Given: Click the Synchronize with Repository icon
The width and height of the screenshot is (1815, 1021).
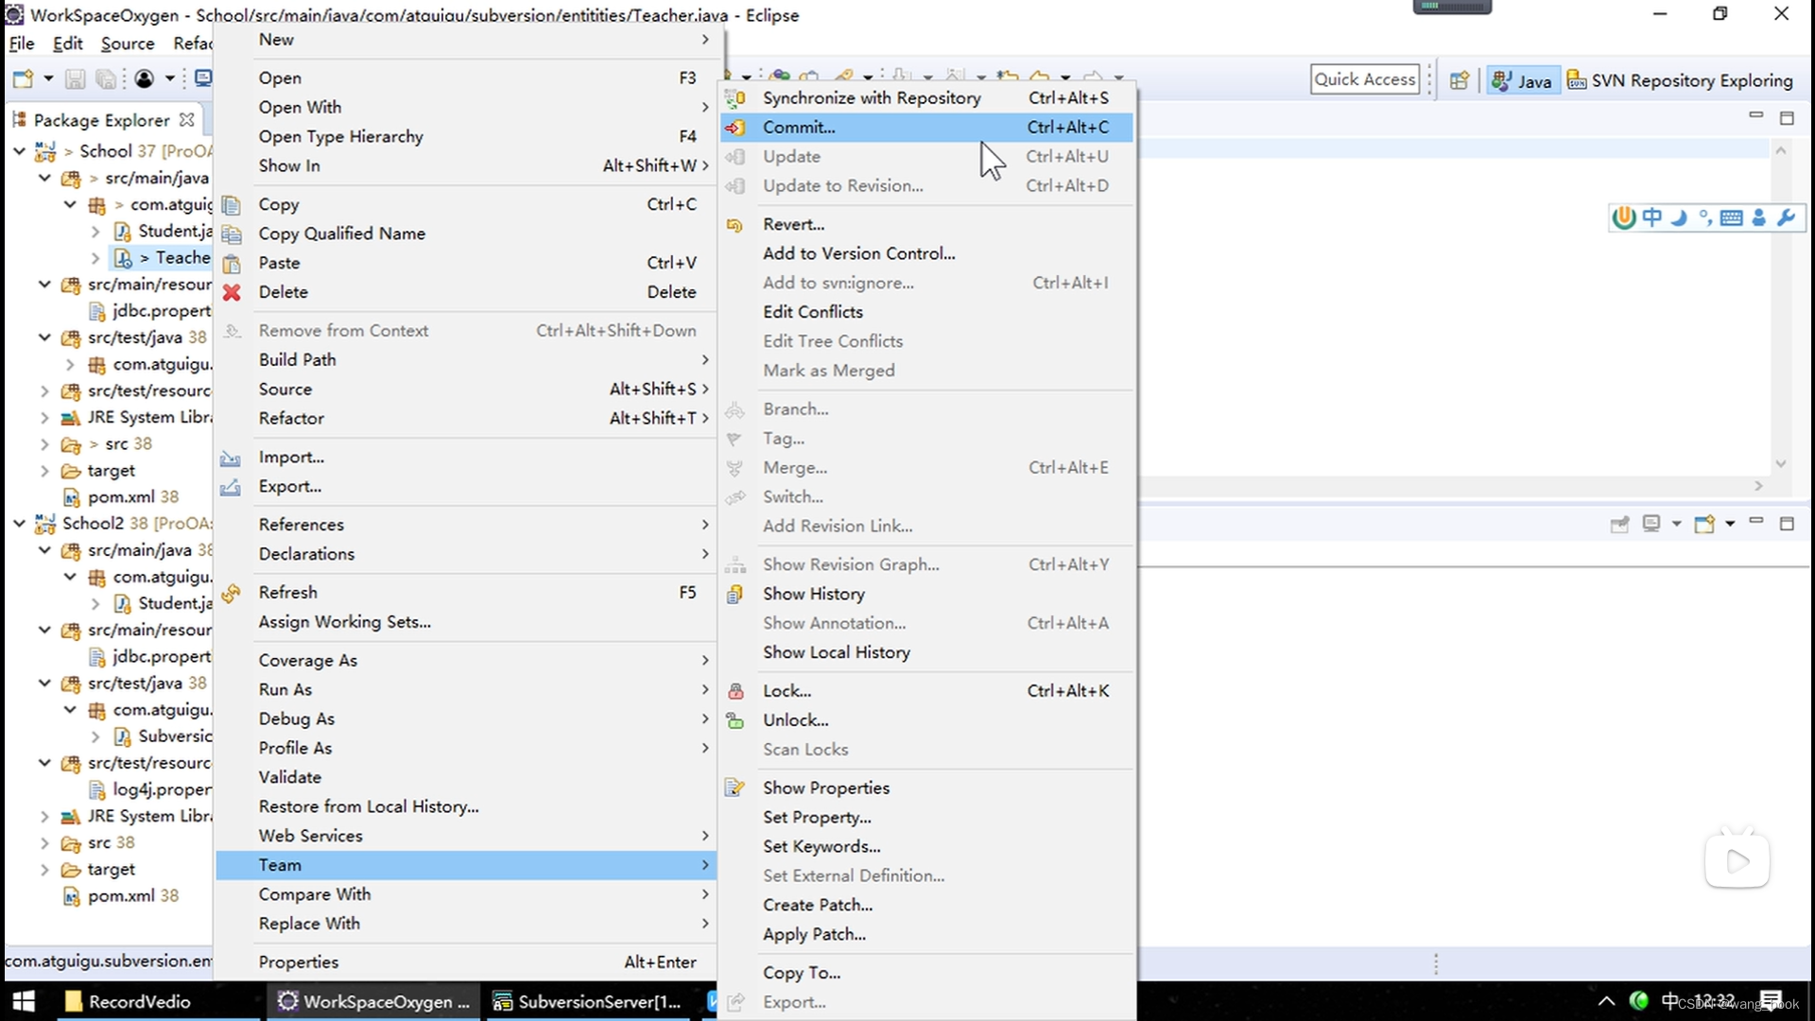Looking at the screenshot, I should 735,97.
